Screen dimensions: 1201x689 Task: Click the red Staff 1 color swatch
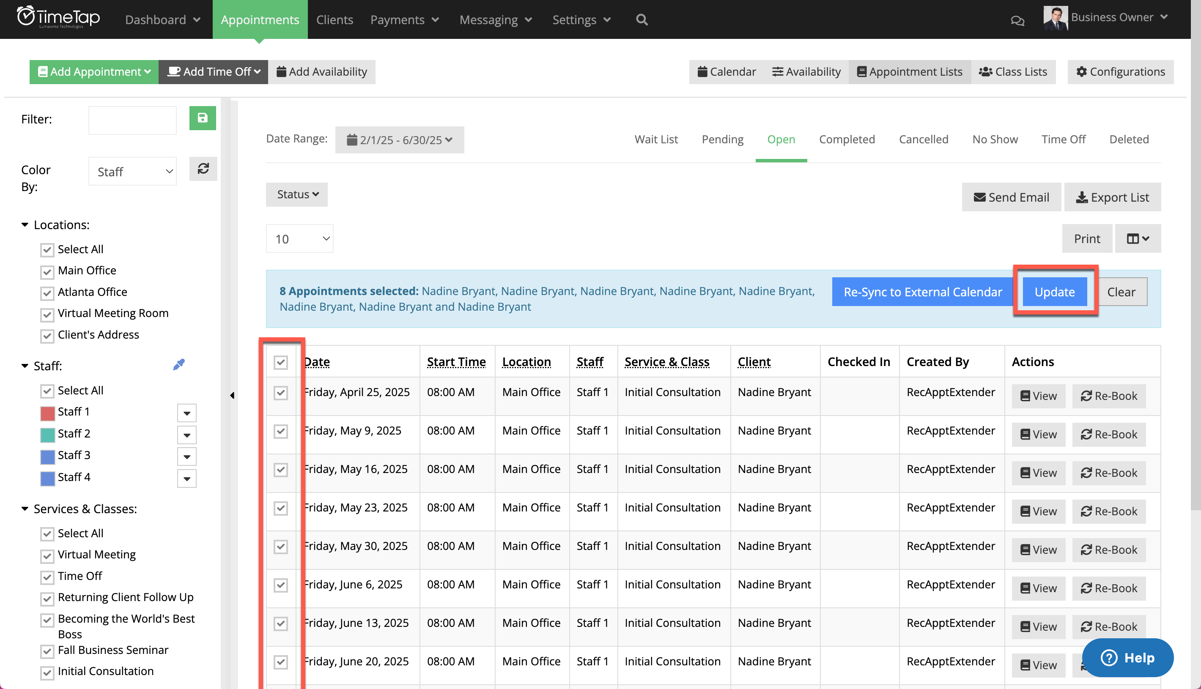[47, 412]
